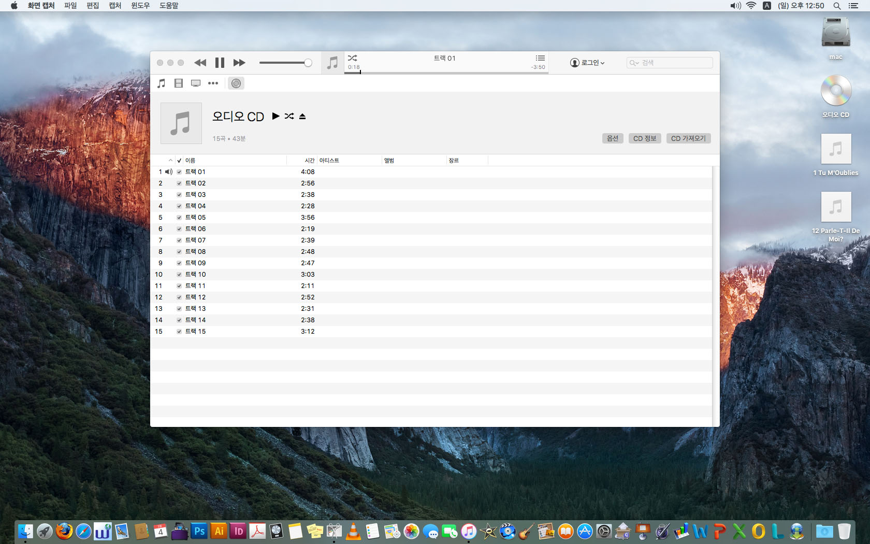The width and height of the screenshot is (870, 544).
Task: Skip to next track with the forward button
Action: click(x=239, y=63)
